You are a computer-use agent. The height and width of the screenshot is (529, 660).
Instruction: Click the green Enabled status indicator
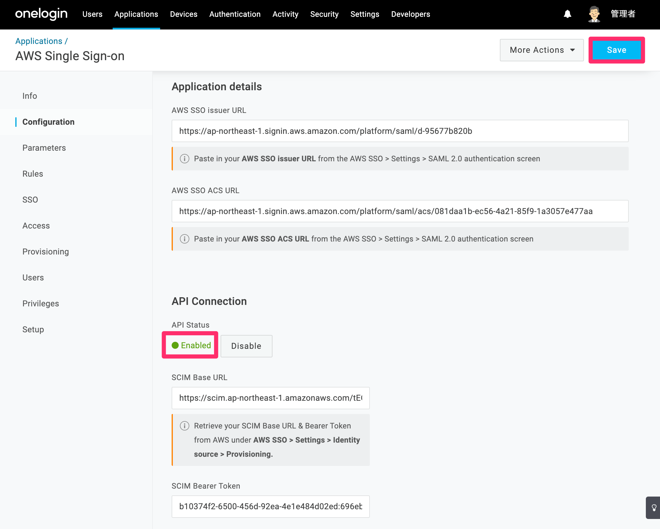point(191,345)
